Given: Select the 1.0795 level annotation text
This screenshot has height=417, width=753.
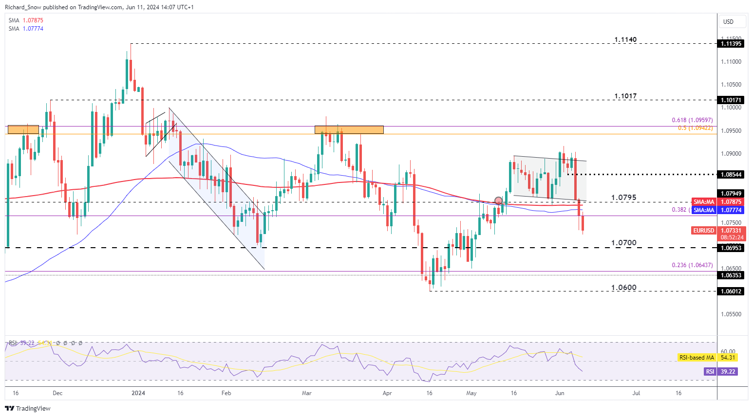Looking at the screenshot, I should click(x=623, y=198).
